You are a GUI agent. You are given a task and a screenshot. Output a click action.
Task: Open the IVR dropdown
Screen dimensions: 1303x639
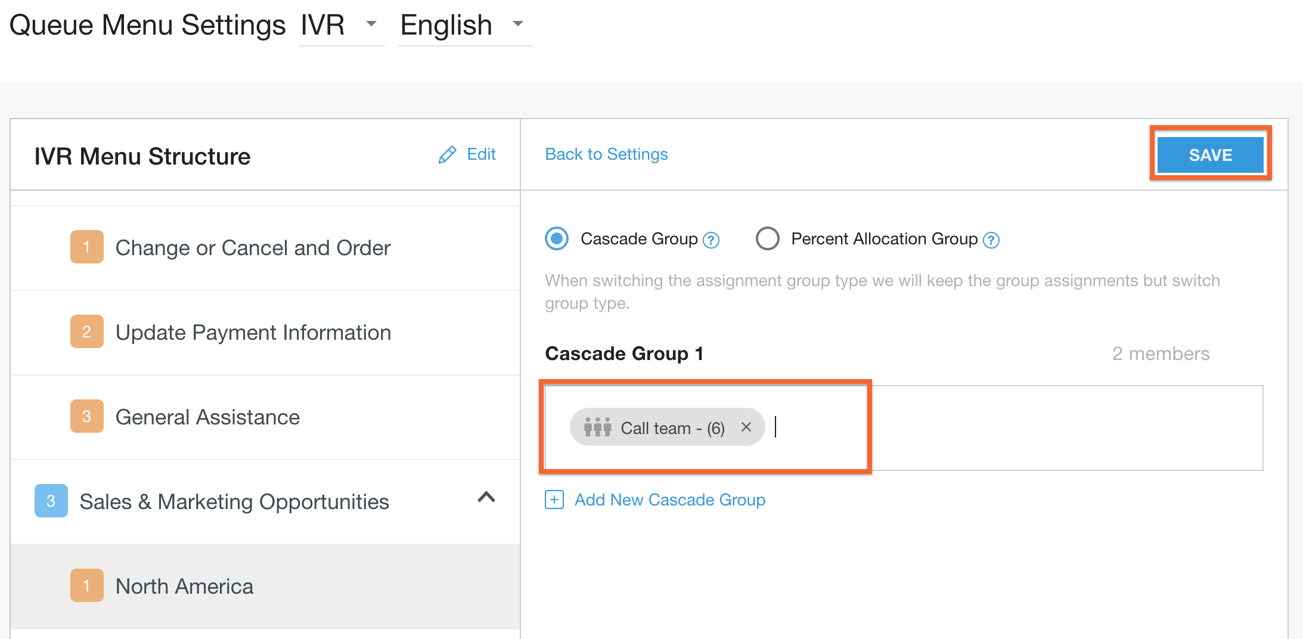pos(340,25)
